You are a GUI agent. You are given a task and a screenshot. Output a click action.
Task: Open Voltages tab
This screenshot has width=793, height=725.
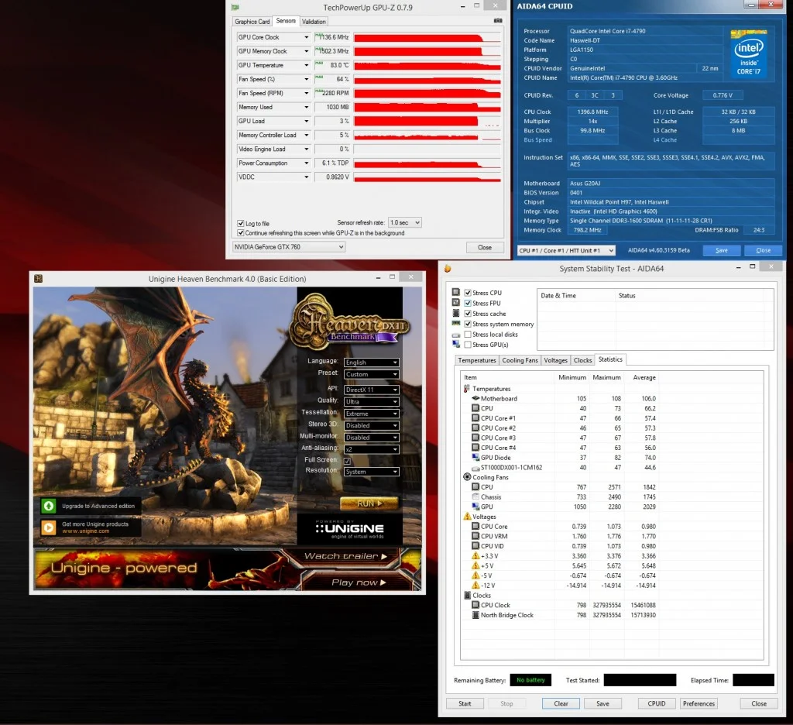pos(555,360)
